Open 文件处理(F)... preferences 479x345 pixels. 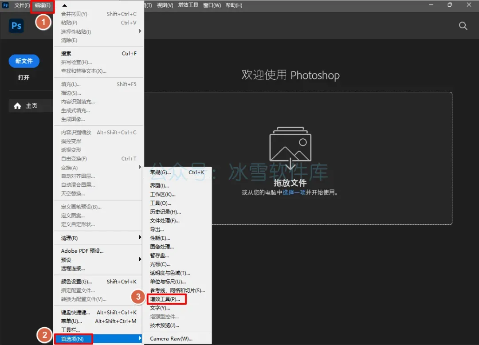coord(177,221)
